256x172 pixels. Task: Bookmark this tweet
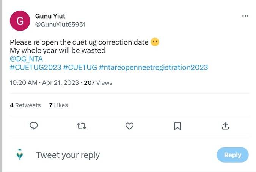coord(177,126)
